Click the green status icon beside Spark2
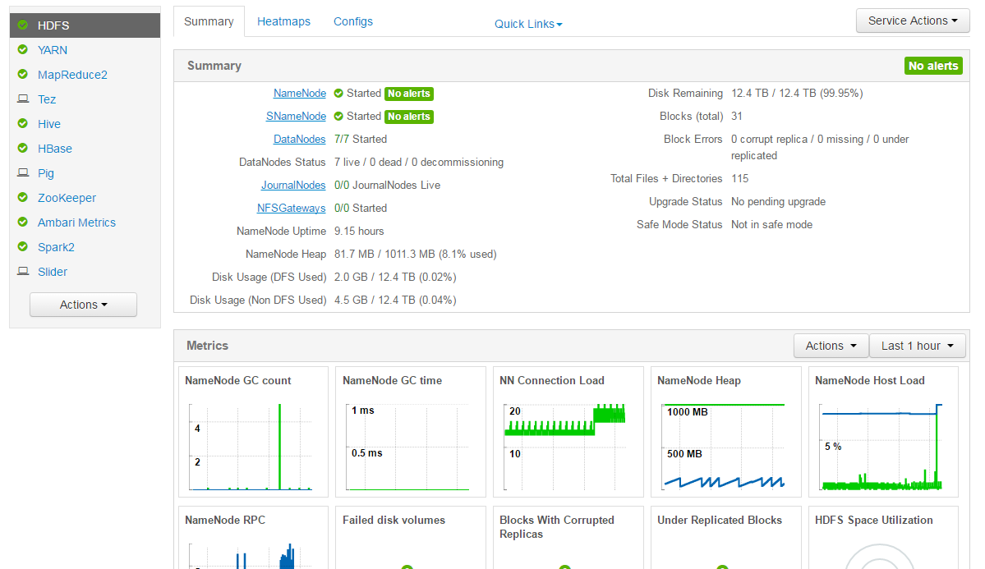 [23, 247]
